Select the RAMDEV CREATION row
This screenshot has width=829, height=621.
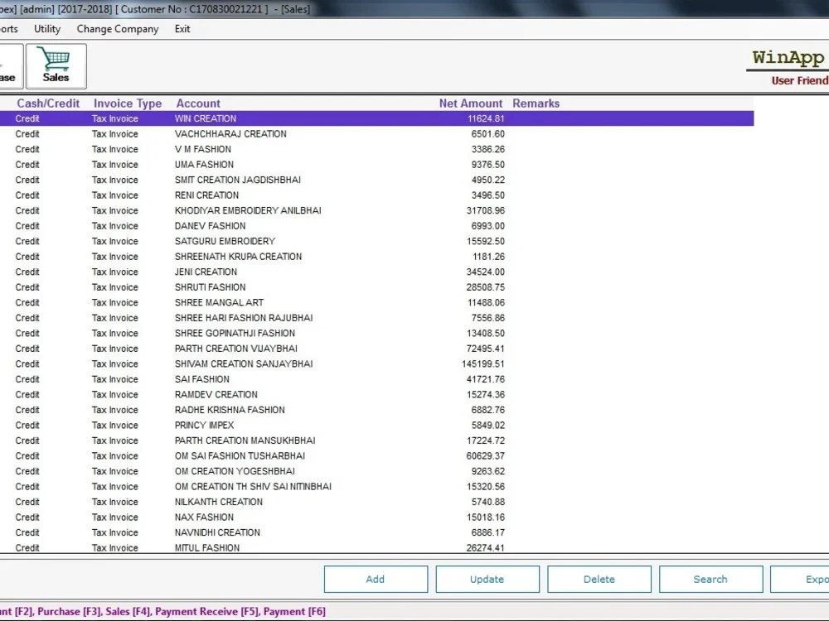[376, 394]
